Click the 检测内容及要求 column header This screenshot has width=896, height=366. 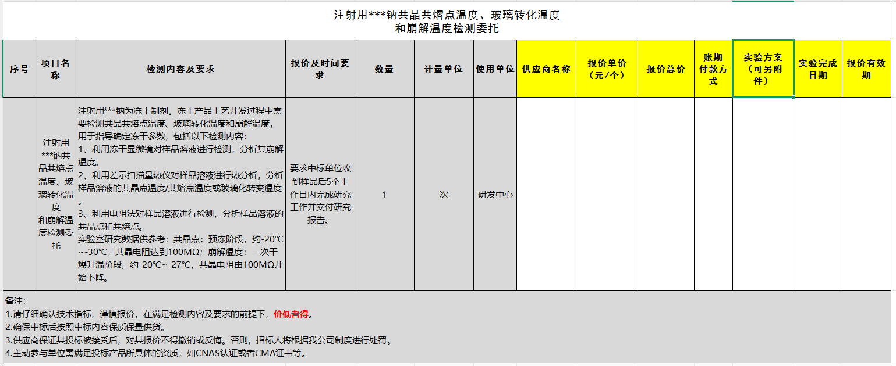(x=180, y=69)
